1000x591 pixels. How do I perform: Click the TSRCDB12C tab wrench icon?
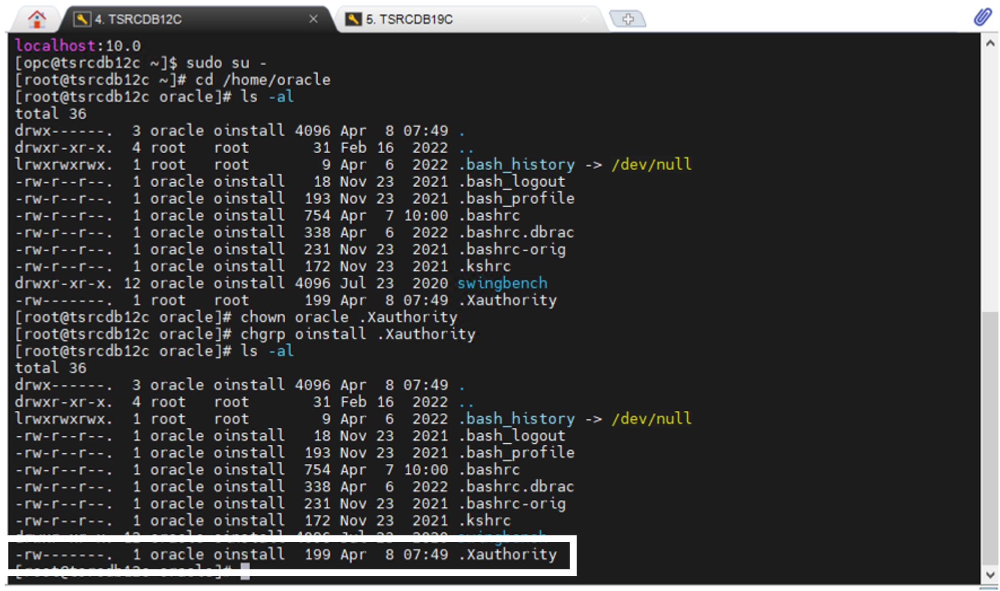(x=82, y=19)
